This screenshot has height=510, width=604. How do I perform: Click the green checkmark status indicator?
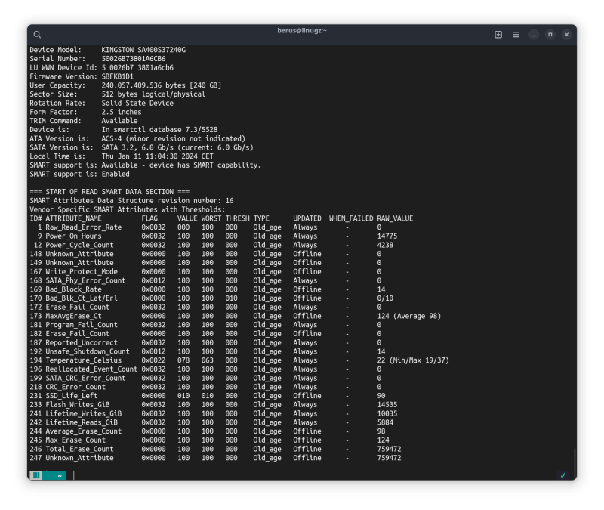pyautogui.click(x=562, y=475)
